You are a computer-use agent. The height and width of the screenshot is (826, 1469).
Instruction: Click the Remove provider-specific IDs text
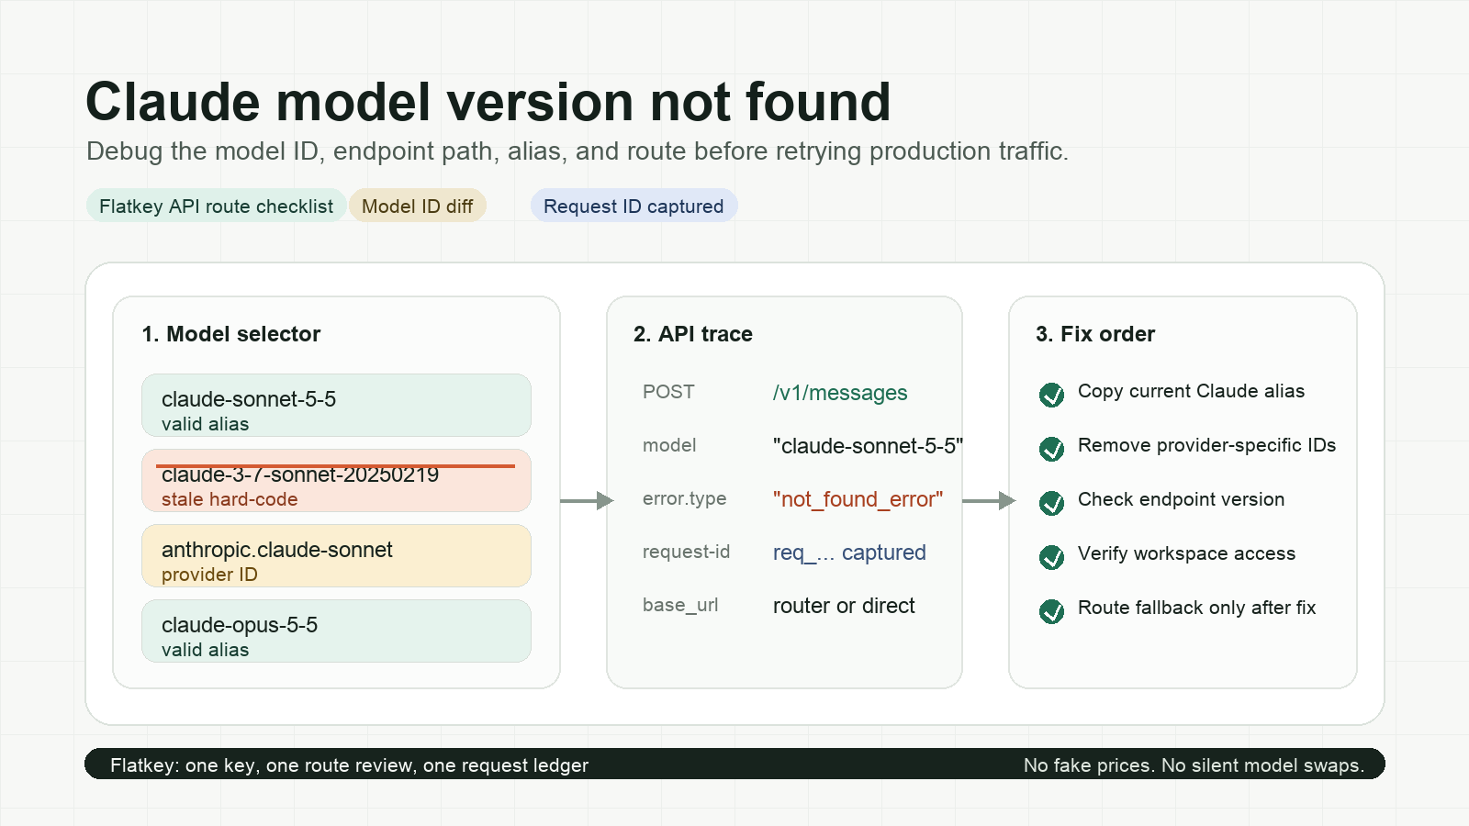tap(1206, 445)
